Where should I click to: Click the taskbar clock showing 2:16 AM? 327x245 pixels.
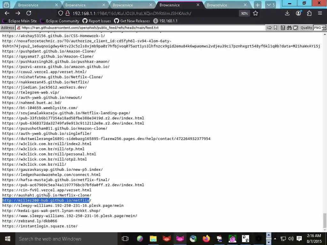click(314, 239)
